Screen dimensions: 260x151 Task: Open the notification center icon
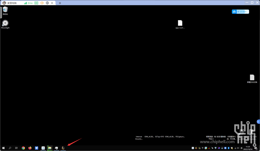click(256, 148)
